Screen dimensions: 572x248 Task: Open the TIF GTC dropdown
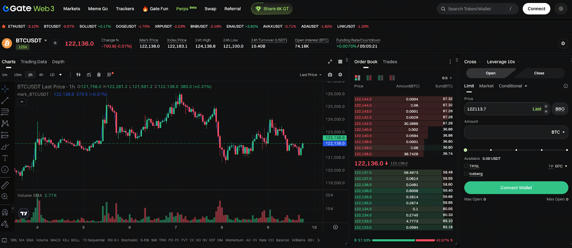(x=558, y=166)
